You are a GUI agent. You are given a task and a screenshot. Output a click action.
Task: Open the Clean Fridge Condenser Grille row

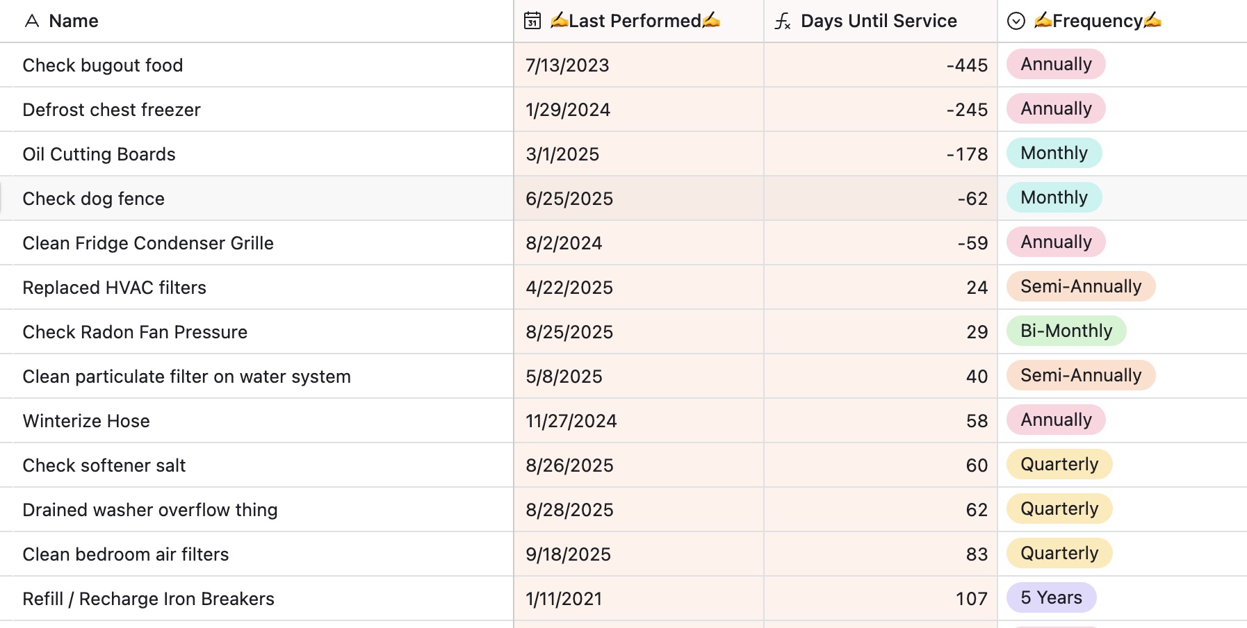tap(148, 243)
